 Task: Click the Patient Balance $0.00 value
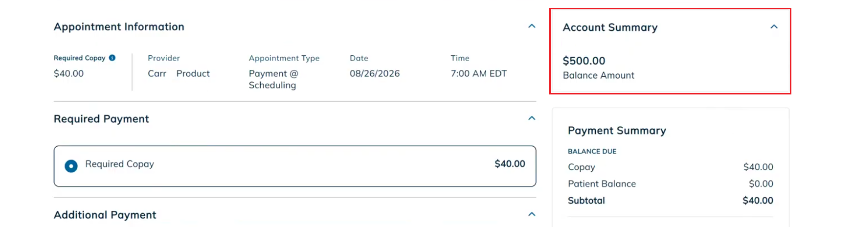click(761, 184)
